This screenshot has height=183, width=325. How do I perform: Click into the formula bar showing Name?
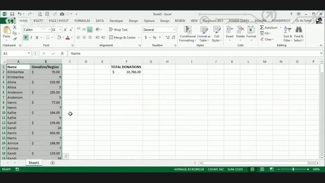(194, 53)
